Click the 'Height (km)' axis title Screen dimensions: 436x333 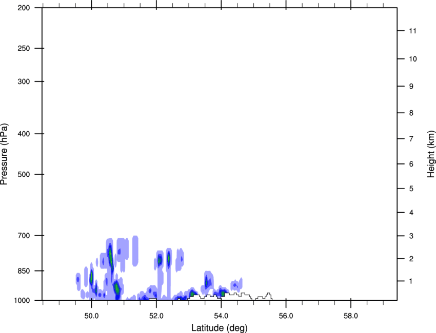point(431,154)
